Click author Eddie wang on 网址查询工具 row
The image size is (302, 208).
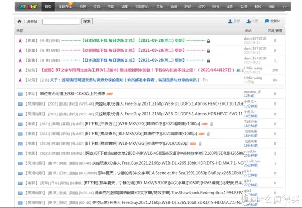tap(253, 68)
